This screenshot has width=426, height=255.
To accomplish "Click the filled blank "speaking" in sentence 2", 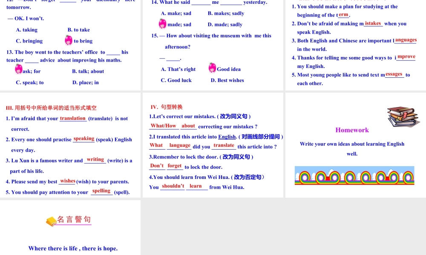I will click(84, 139).
